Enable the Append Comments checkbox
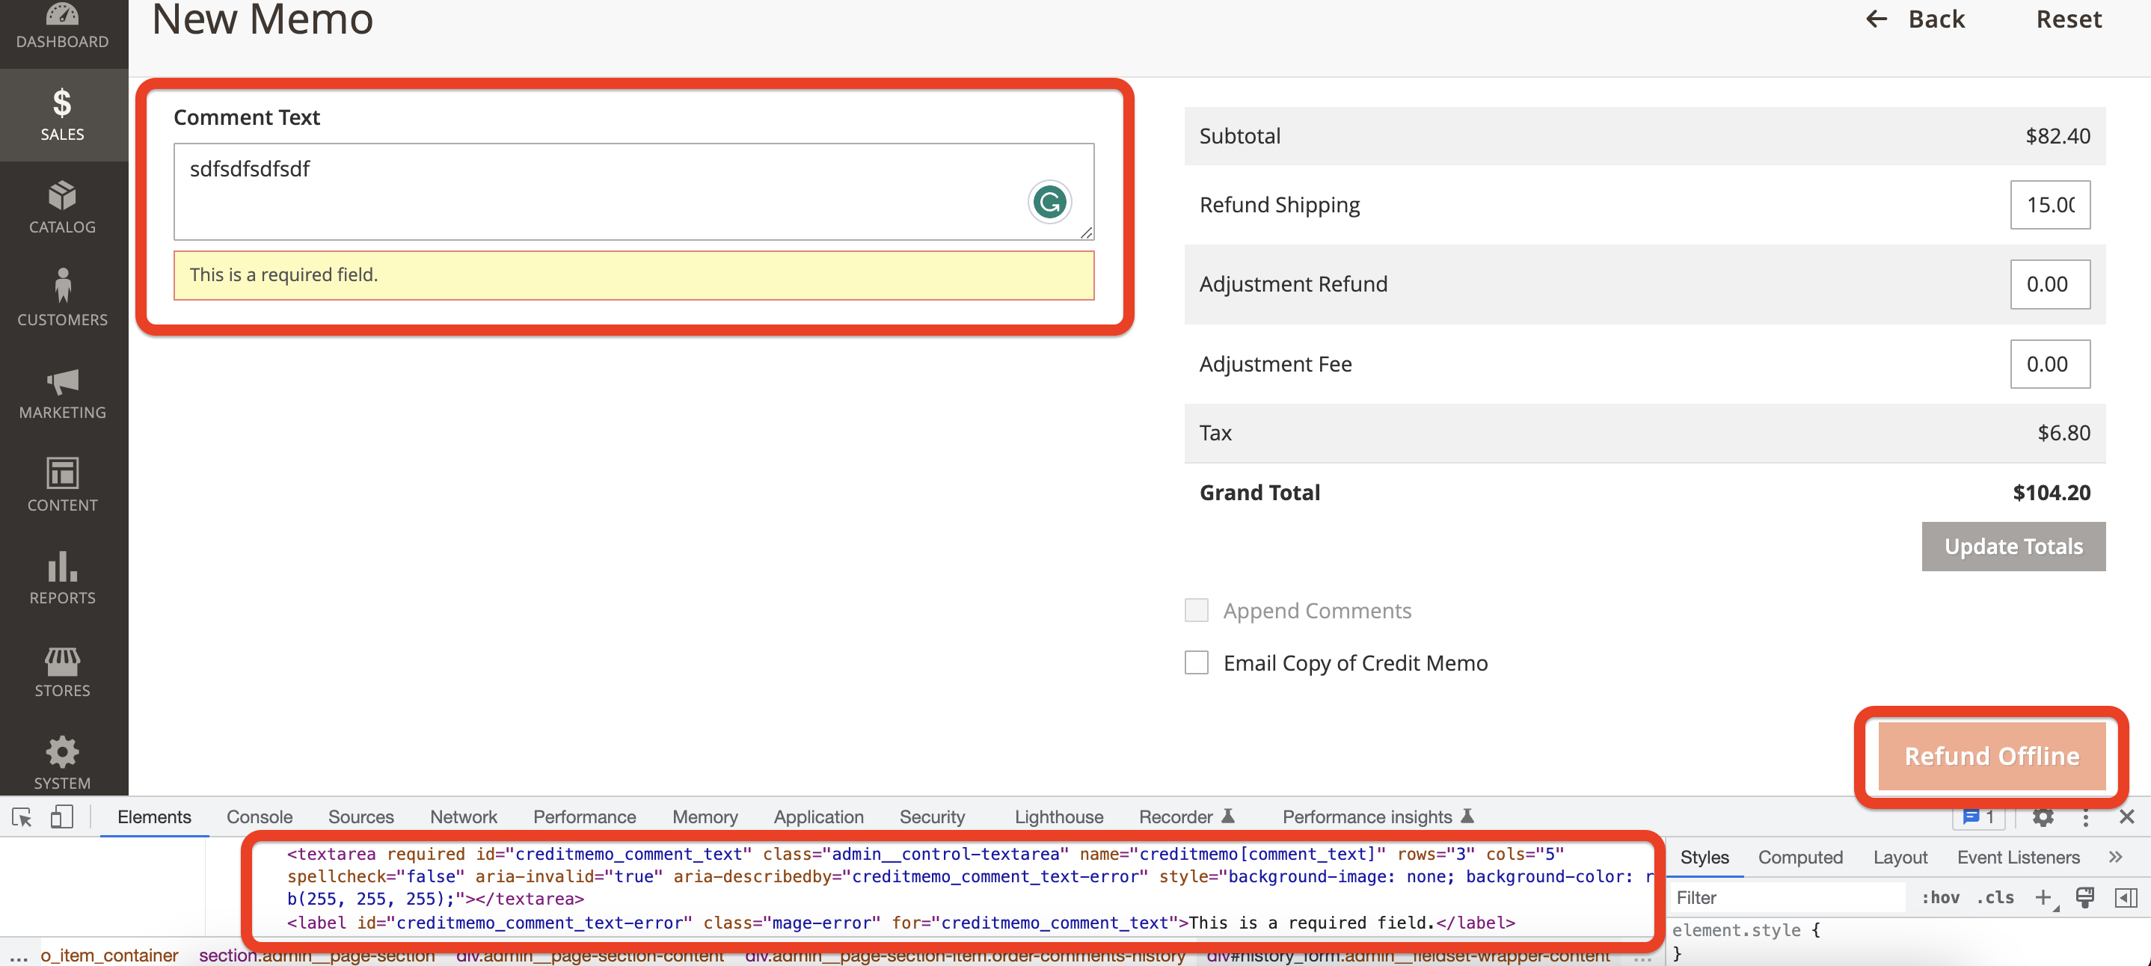 pyautogui.click(x=1196, y=609)
